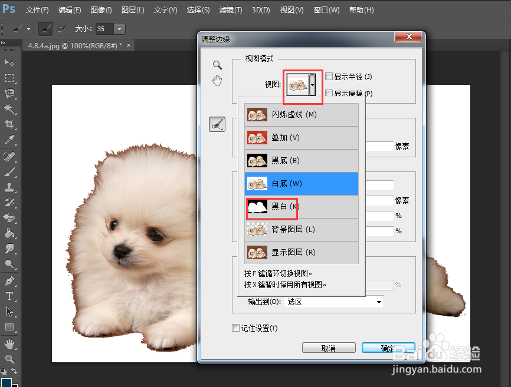The height and width of the screenshot is (387, 511).
Task: Select the Hand tool in toolbox
Action: [9, 344]
